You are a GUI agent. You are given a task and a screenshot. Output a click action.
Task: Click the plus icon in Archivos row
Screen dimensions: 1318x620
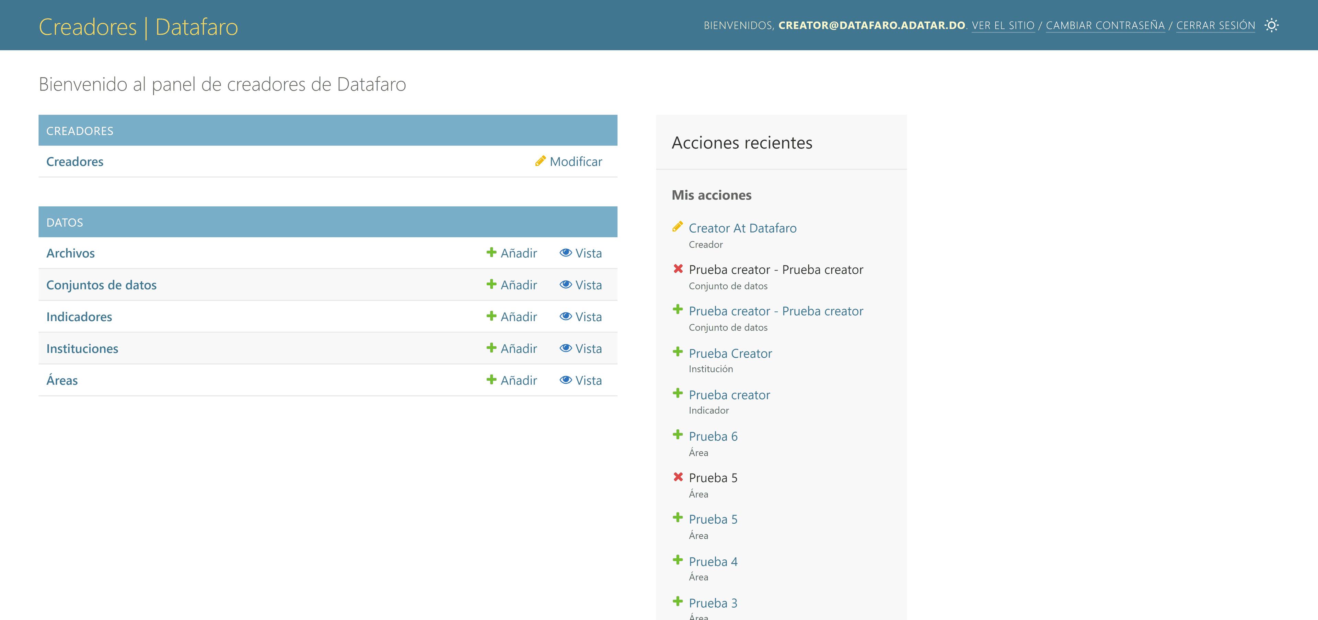[x=491, y=252]
